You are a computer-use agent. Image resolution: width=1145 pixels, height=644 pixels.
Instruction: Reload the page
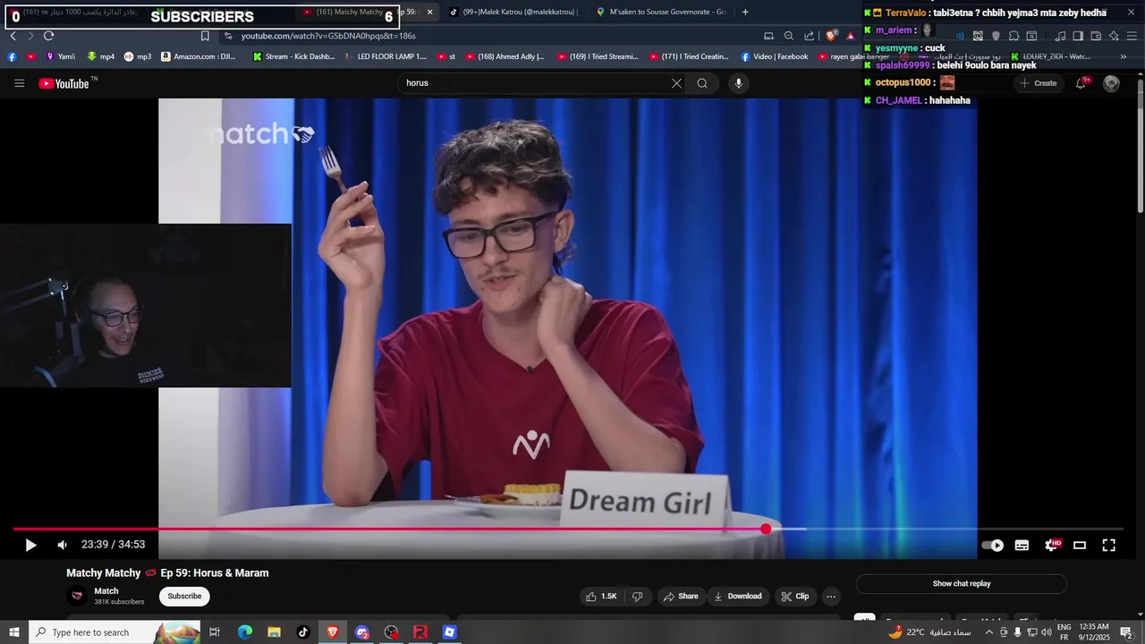[48, 36]
